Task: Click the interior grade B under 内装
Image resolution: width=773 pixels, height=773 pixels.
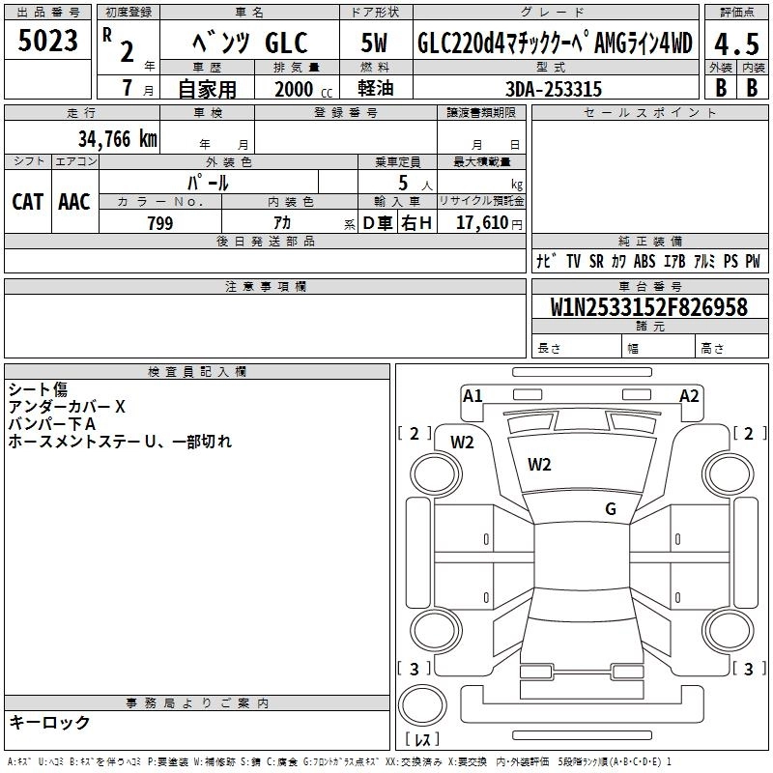Action: [x=752, y=88]
